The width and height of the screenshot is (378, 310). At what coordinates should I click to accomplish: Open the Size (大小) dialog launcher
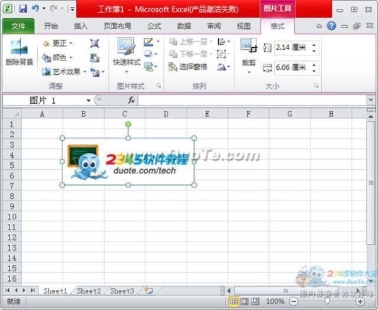(x=316, y=86)
